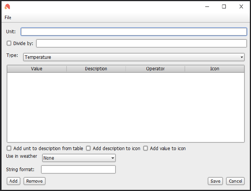
Task: Select the Description column header
Action: tap(96, 69)
